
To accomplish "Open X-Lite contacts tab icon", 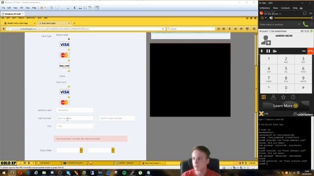I will click(x=273, y=97).
